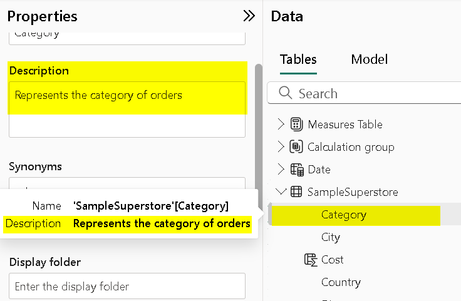Switch to the Model tab
This screenshot has height=301, width=461.
click(x=369, y=60)
